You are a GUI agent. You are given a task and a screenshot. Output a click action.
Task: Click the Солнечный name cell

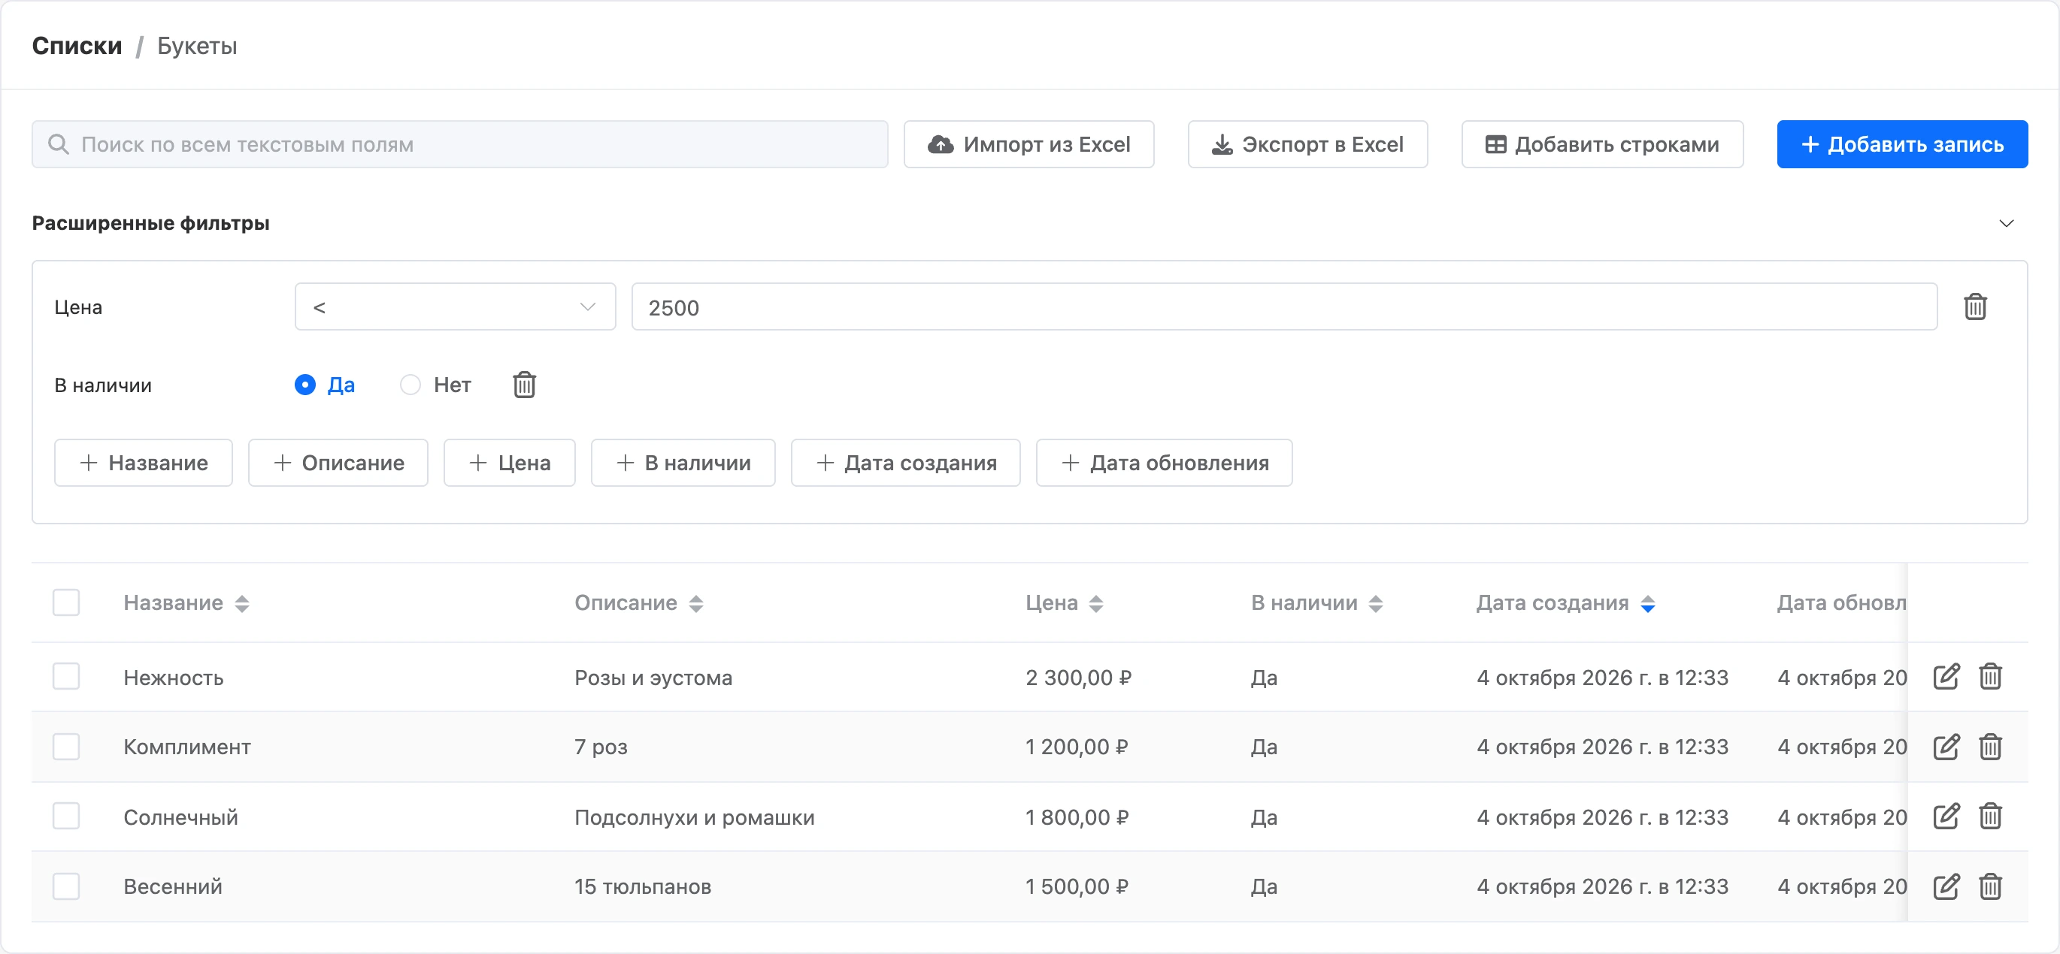point(180,817)
